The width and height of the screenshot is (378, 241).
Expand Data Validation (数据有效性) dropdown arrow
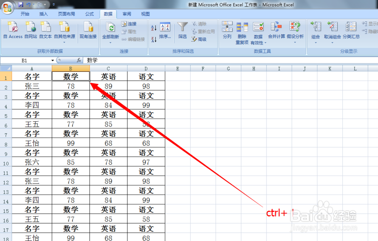[x=265, y=43]
